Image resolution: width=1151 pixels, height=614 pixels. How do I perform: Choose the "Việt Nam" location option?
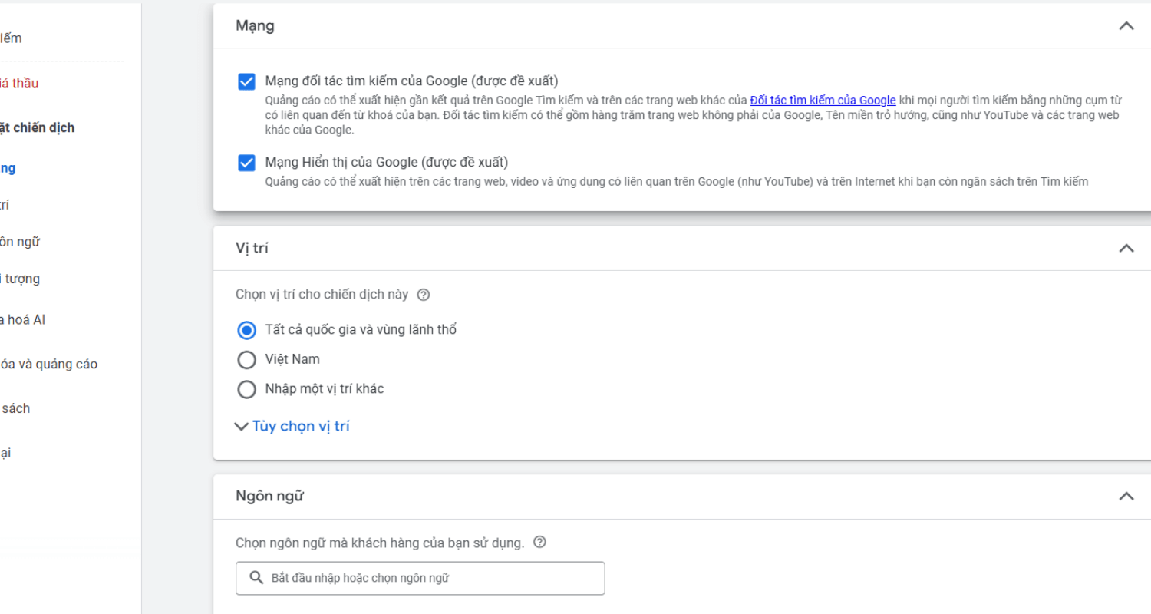246,359
